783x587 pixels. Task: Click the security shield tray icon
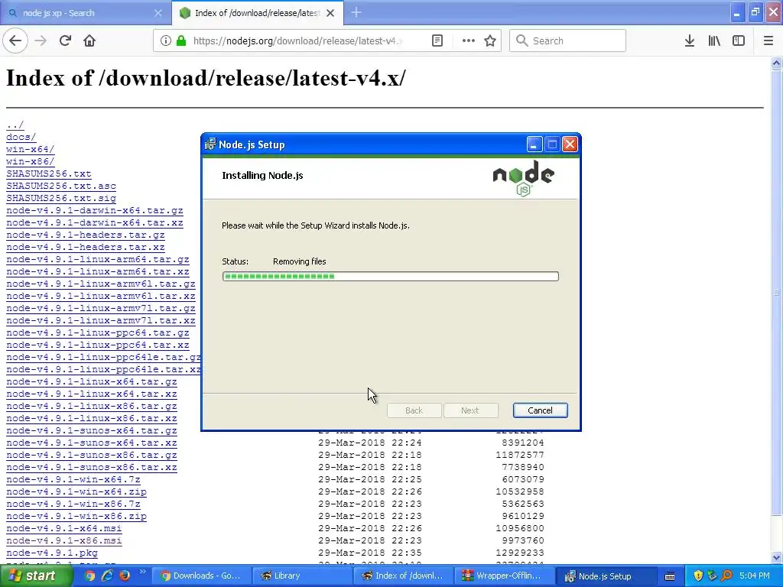698,576
